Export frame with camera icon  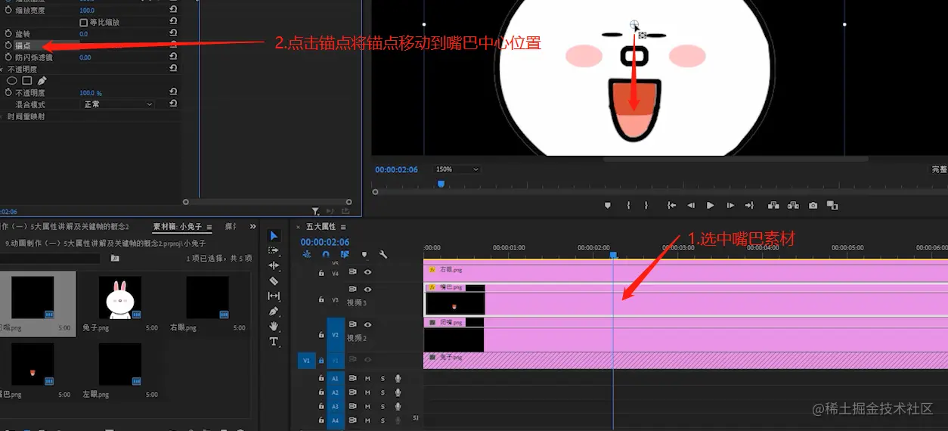[813, 205]
